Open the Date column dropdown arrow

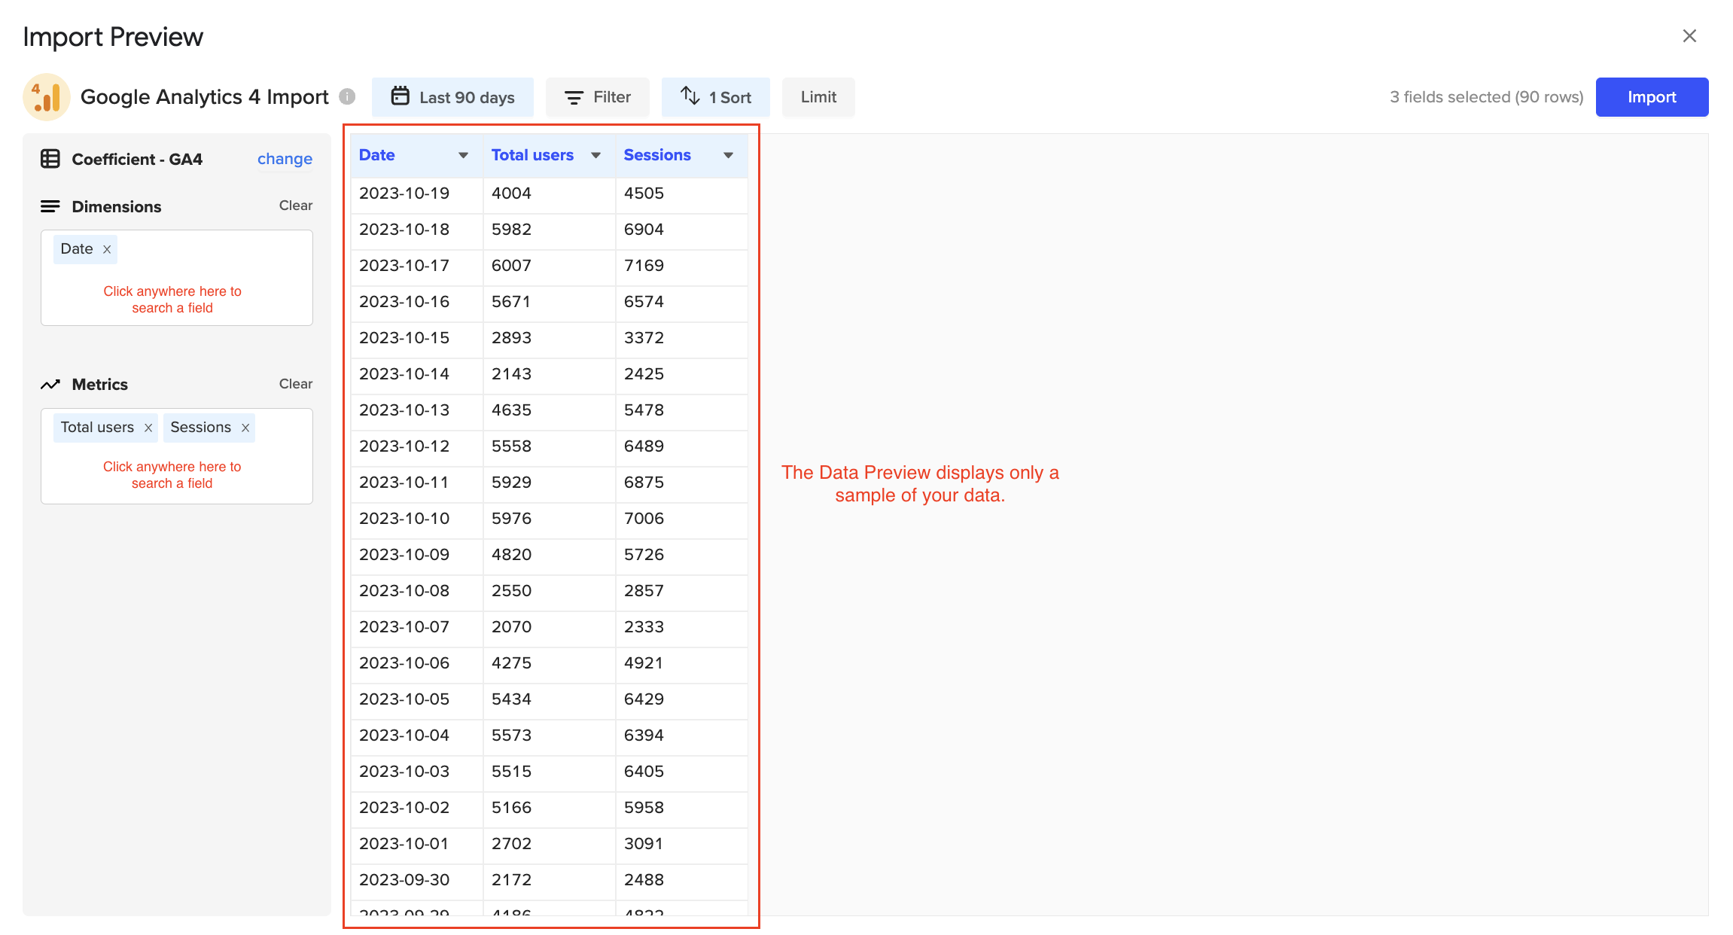[x=464, y=155]
